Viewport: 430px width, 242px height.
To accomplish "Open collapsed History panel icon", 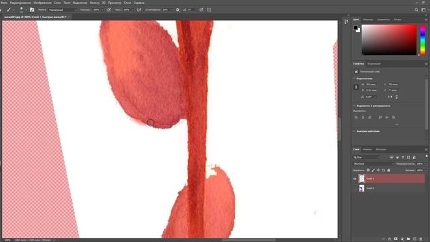I will click(347, 22).
